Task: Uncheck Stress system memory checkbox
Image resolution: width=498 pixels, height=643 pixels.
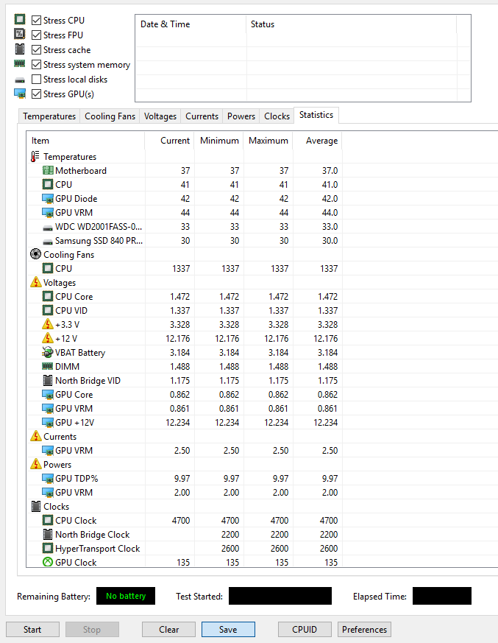Action: [37, 64]
